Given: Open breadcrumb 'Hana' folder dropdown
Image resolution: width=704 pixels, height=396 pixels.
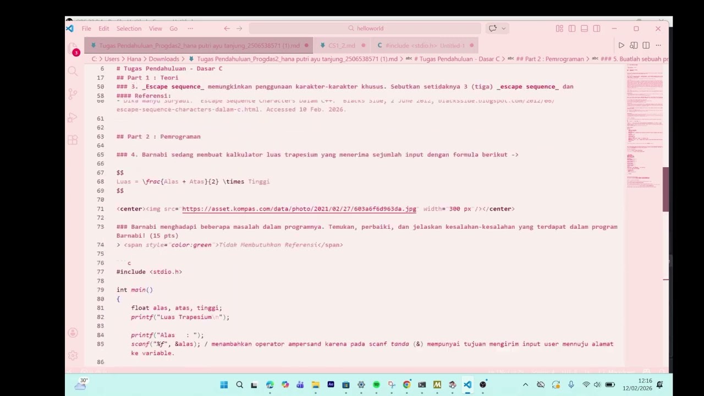Looking at the screenshot, I should pyautogui.click(x=134, y=59).
